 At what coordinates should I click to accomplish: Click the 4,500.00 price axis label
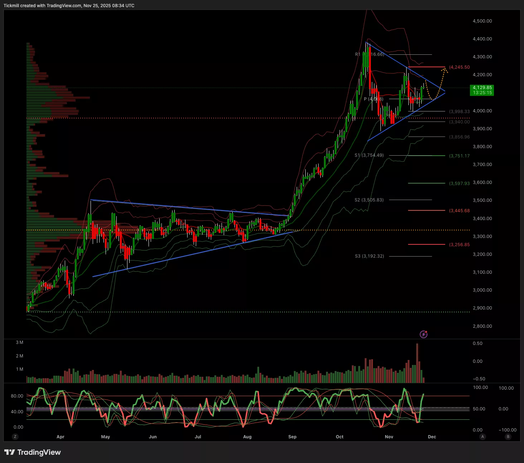482,21
